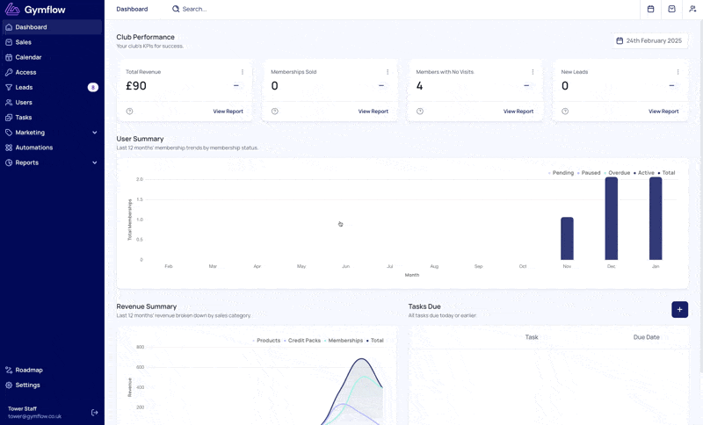Image resolution: width=703 pixels, height=425 pixels.
Task: Add a new task with plus button
Action: coord(679,309)
